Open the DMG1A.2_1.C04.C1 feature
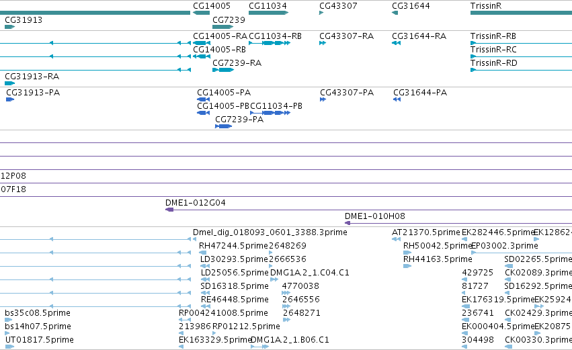The height and width of the screenshot is (350, 572). (274, 279)
